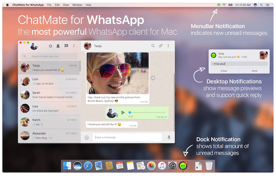Image resolution: width=276 pixels, height=176 pixels.
Task: Search within the Tanja conversation
Action: click(x=153, y=46)
